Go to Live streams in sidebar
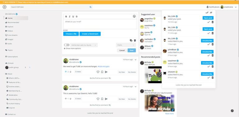The image size is (239, 117). click(12, 35)
